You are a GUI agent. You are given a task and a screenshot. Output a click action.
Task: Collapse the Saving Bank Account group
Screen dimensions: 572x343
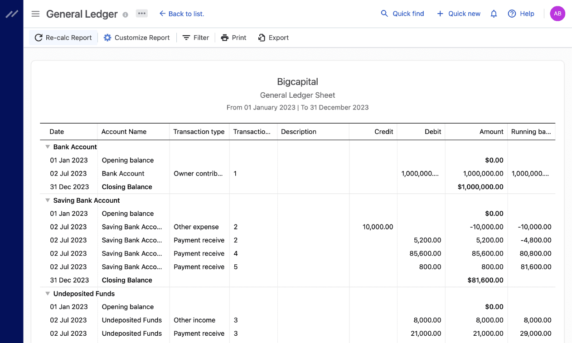click(47, 200)
